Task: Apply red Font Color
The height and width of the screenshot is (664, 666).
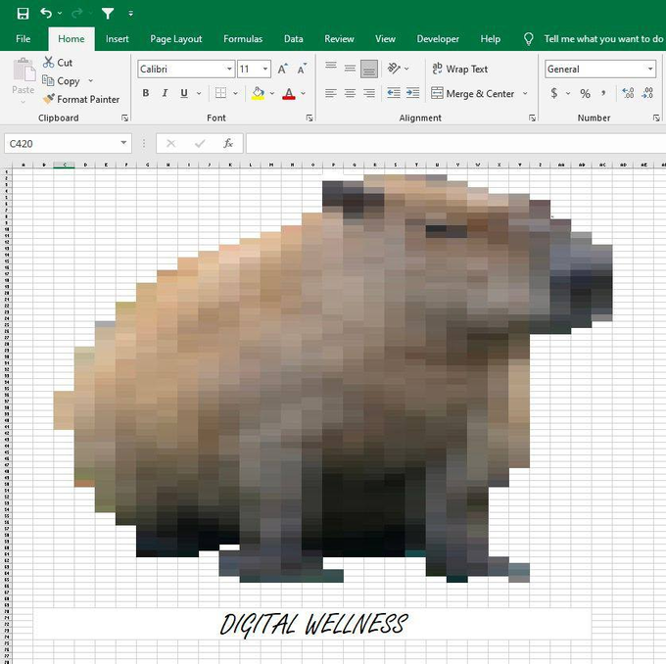Action: pyautogui.click(x=289, y=93)
